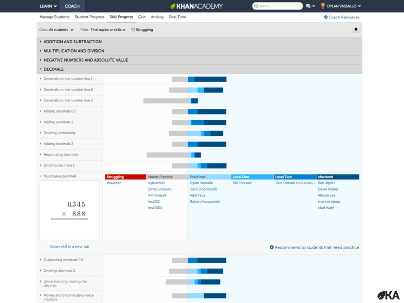Click the plus icon beside Recommend to students
404x303 pixels.
click(x=271, y=247)
